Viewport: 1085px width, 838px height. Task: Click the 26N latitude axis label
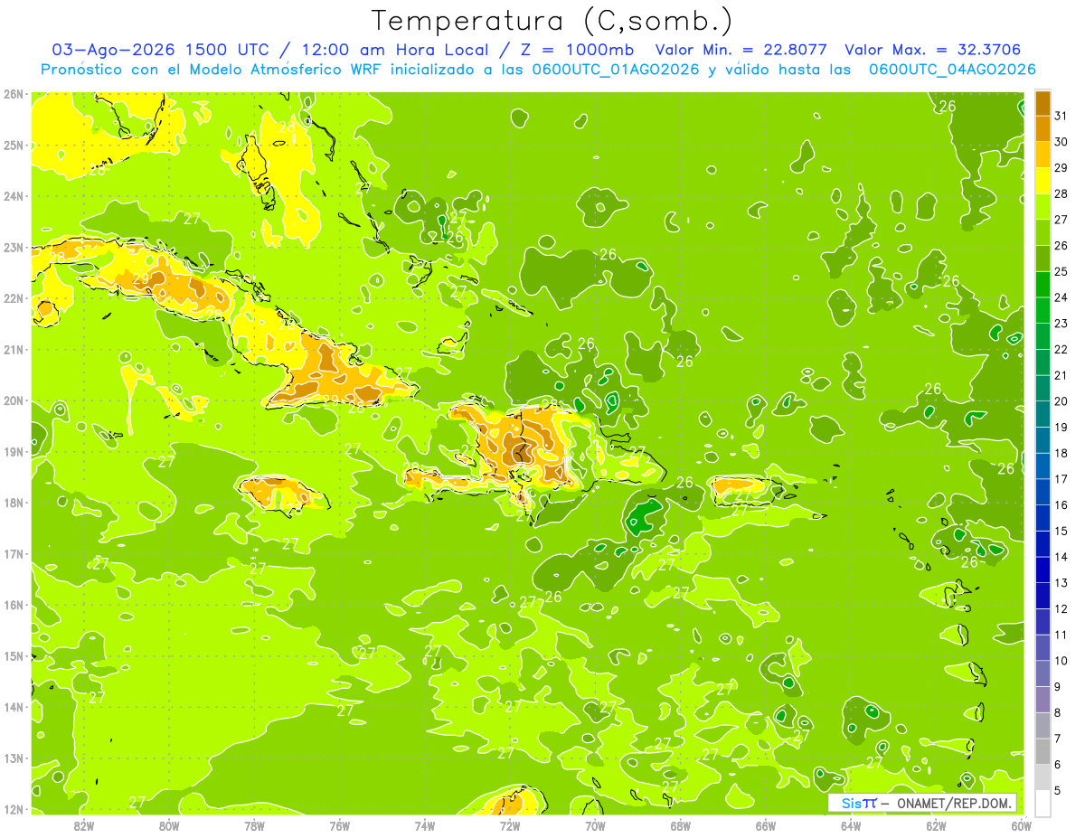coord(13,94)
